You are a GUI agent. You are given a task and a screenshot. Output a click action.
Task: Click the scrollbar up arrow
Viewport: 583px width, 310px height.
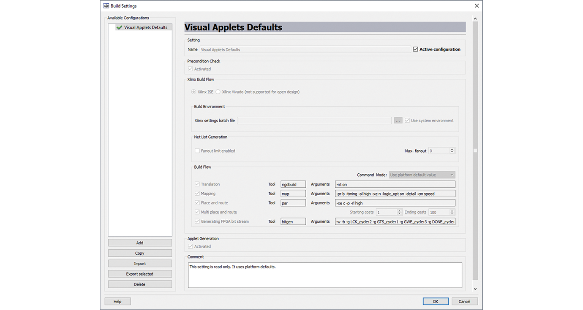(x=475, y=19)
